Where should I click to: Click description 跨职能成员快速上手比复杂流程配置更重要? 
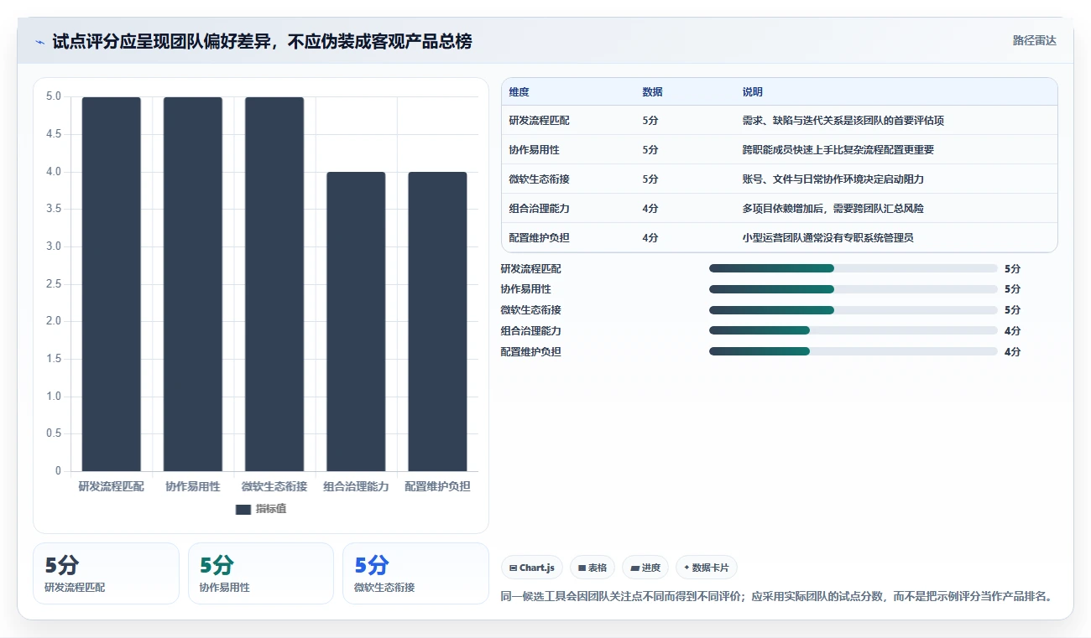(838, 150)
